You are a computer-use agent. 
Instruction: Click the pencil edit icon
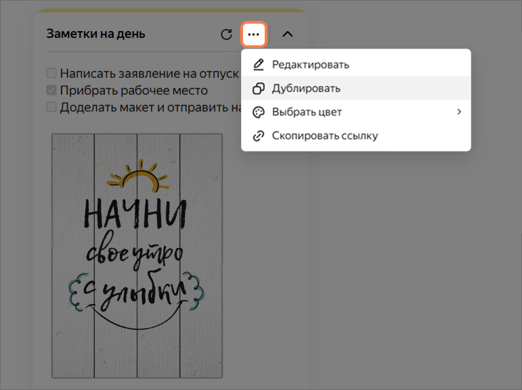pyautogui.click(x=259, y=64)
